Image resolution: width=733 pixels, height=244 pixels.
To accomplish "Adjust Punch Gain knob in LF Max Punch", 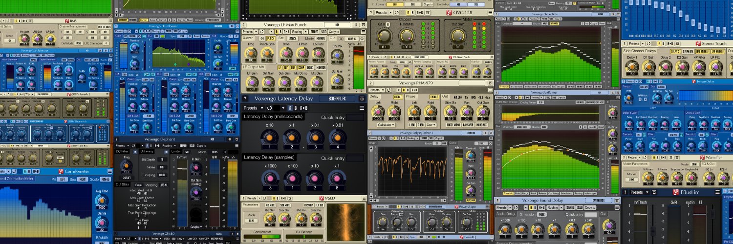I will tap(267, 53).
